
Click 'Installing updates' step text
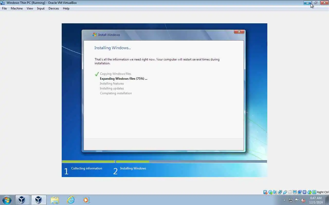pos(112,88)
